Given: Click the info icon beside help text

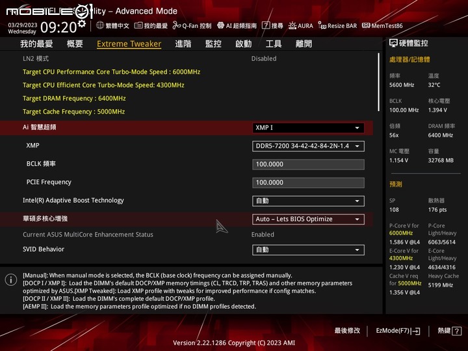Looking at the screenshot, I should [x=11, y=280].
